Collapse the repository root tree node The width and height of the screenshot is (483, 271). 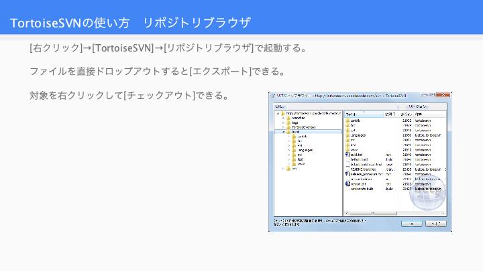[x=278, y=113]
